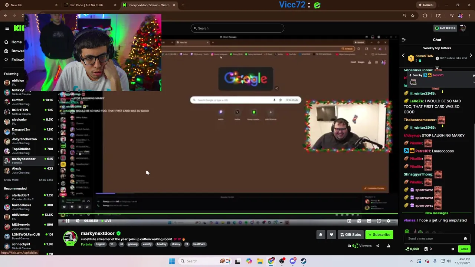Turn on notifications bell for markynextdoor
The height and width of the screenshot is (267, 475).
(321, 235)
